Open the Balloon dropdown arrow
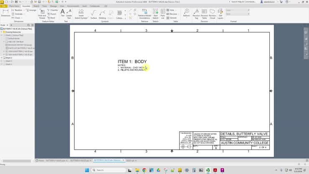This screenshot has width=309, height=174. (x=186, y=18)
